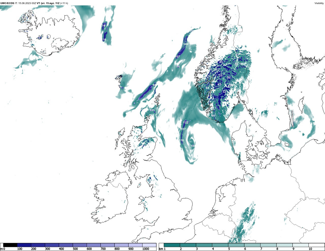Screen dimensions: 325x251
Task: Pick the 500–600 m legend color block
Action: (x=80, y=245)
